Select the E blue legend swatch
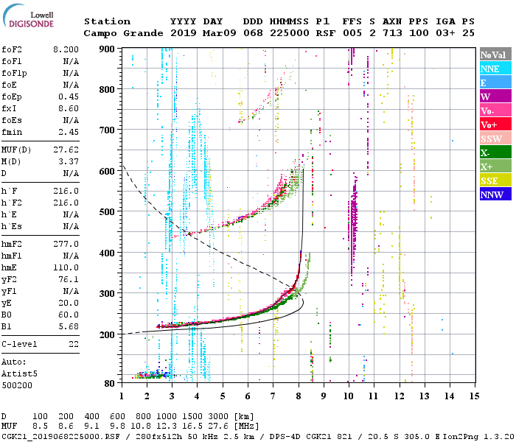The height and width of the screenshot is (442, 516). click(x=495, y=83)
